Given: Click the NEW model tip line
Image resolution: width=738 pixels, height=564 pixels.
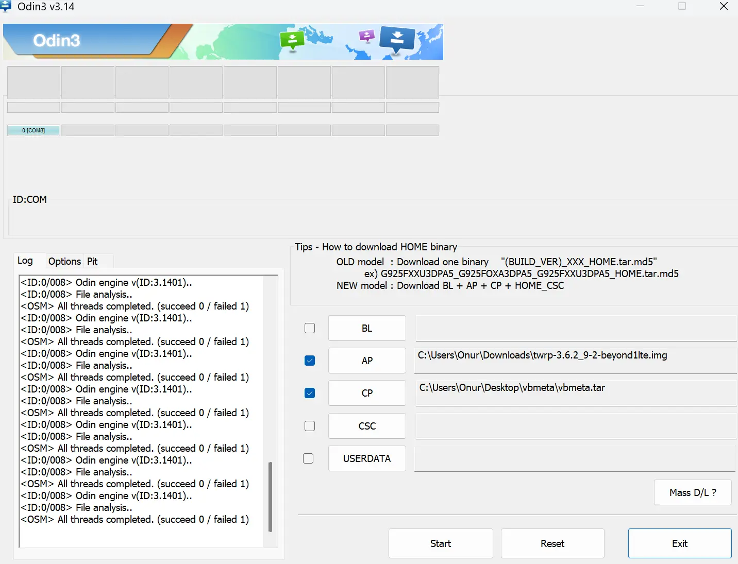Looking at the screenshot, I should coord(450,285).
